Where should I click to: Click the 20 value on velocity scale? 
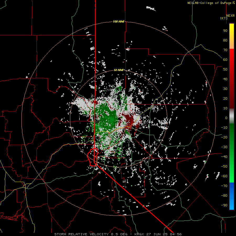(x=225, y=98)
